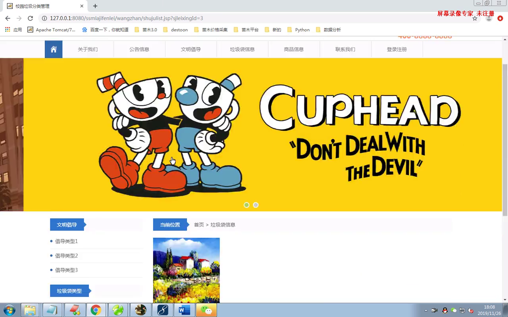
Task: Click the Cuphead banner slide
Action: [x=263, y=135]
